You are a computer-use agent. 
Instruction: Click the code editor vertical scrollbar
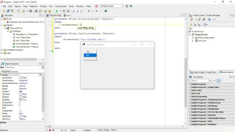(186, 82)
